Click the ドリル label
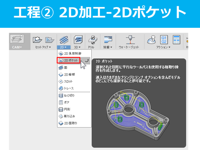 91,47
